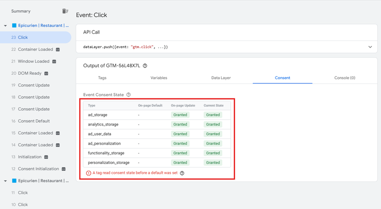381x209 pixels.
Task: Collapse the first Epicurien page group
Action: 6,25
